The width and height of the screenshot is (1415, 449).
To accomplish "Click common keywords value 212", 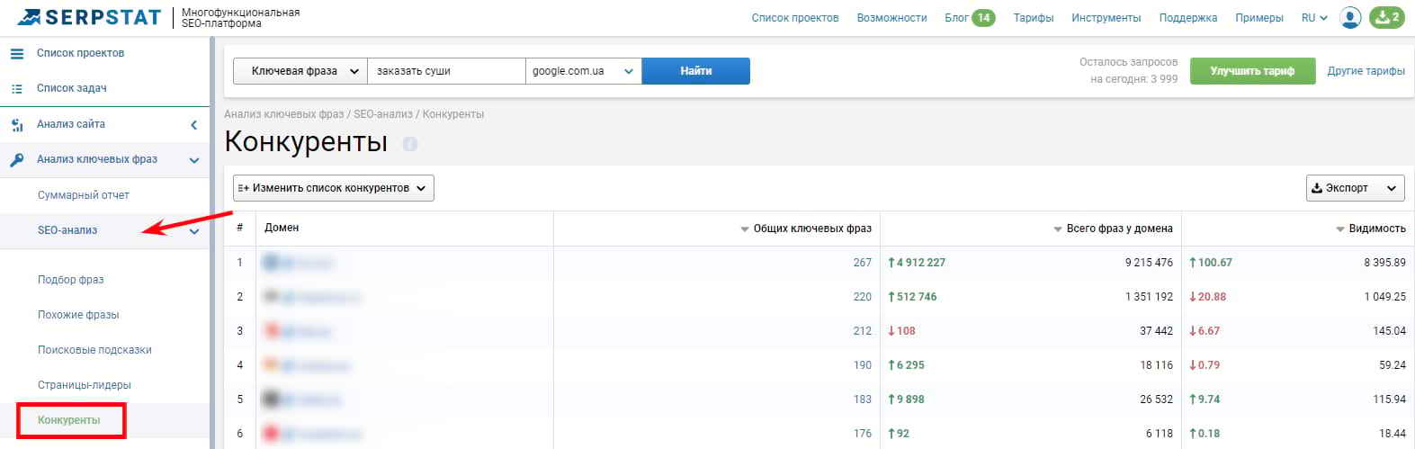I will [863, 331].
